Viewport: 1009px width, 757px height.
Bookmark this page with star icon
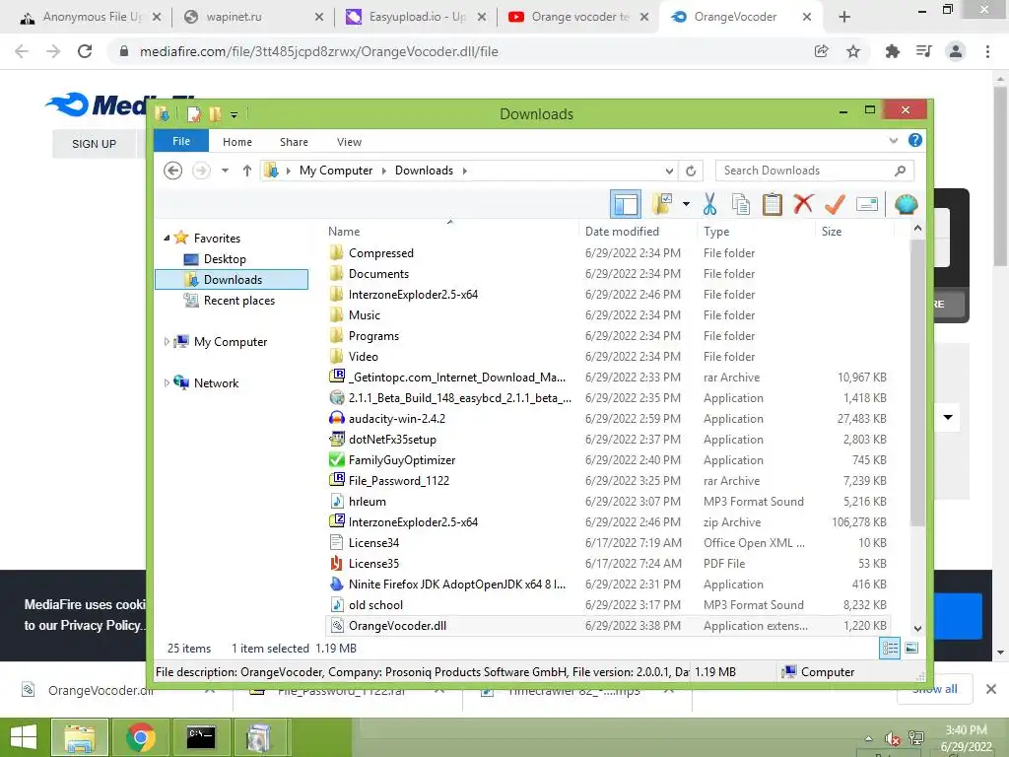[852, 51]
